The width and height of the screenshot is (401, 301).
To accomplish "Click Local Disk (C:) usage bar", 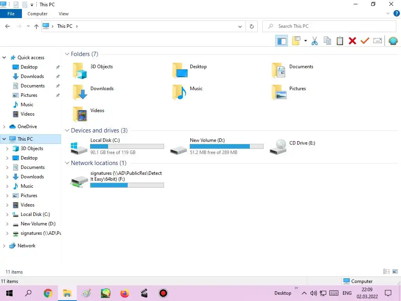I will click(127, 147).
